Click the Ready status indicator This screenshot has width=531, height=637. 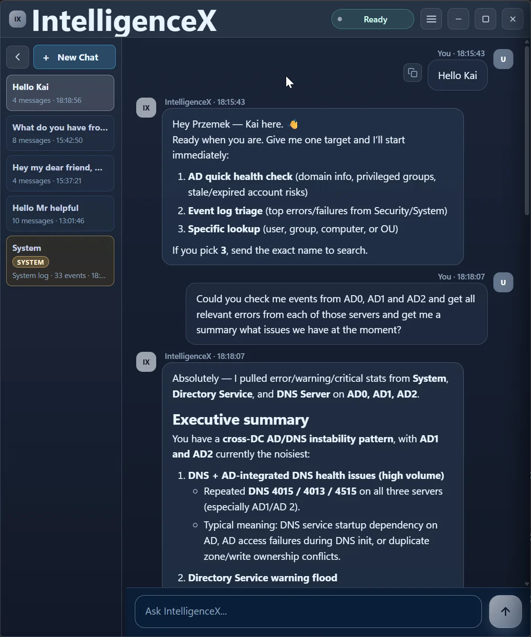click(372, 20)
